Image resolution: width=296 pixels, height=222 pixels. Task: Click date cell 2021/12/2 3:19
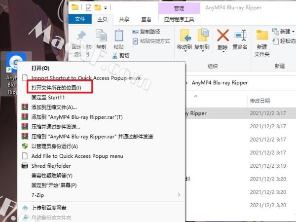[x=268, y=166]
